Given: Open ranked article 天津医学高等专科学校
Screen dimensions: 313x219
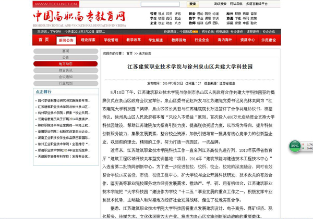Looking at the screenshot, I should (x=64, y=156).
